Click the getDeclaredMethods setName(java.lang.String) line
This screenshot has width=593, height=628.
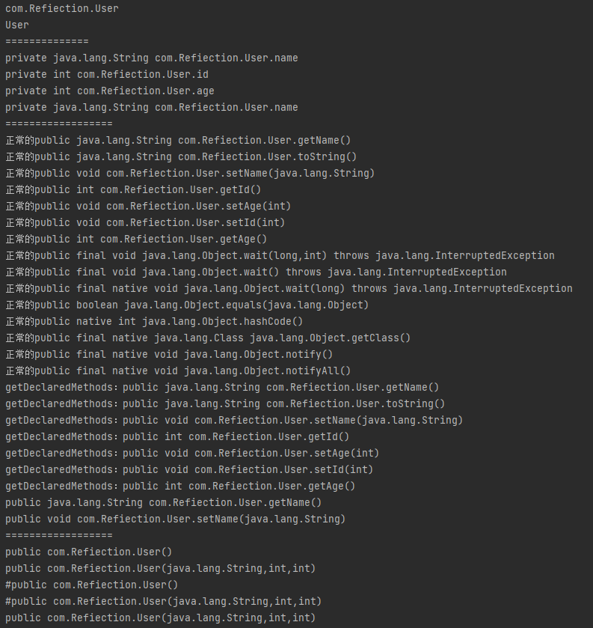234,420
